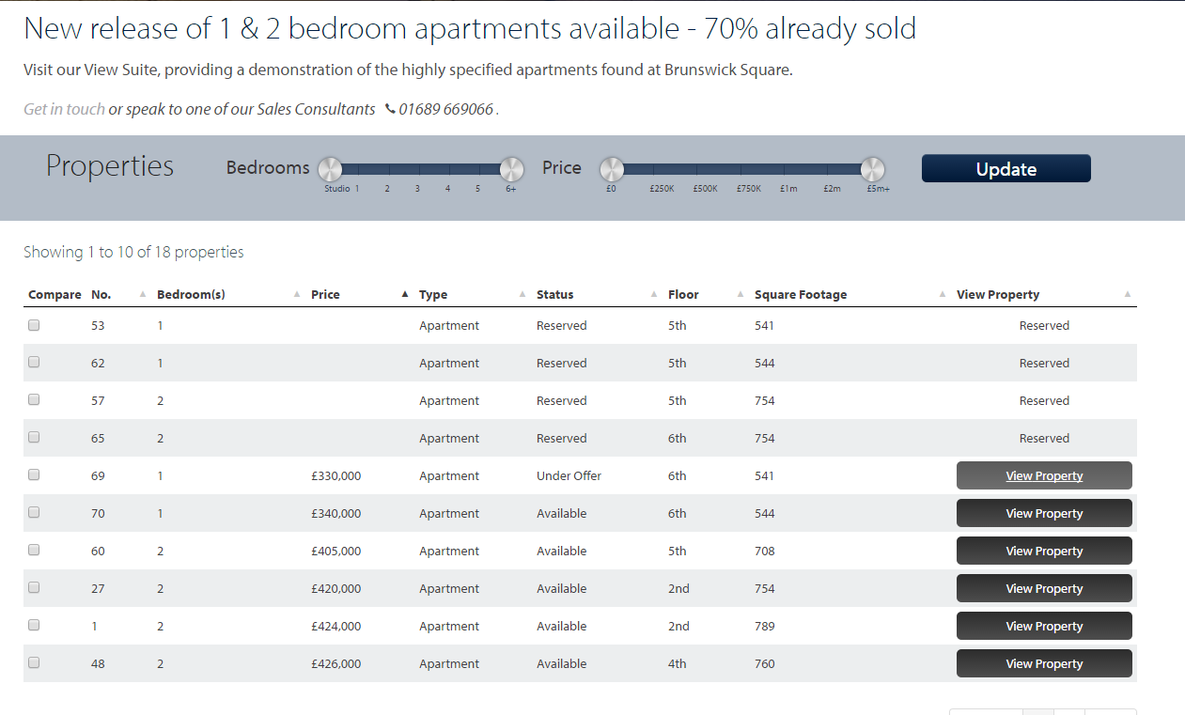Click Bedrooms slider 6+ handle
The height and width of the screenshot is (715, 1185).
click(x=511, y=169)
